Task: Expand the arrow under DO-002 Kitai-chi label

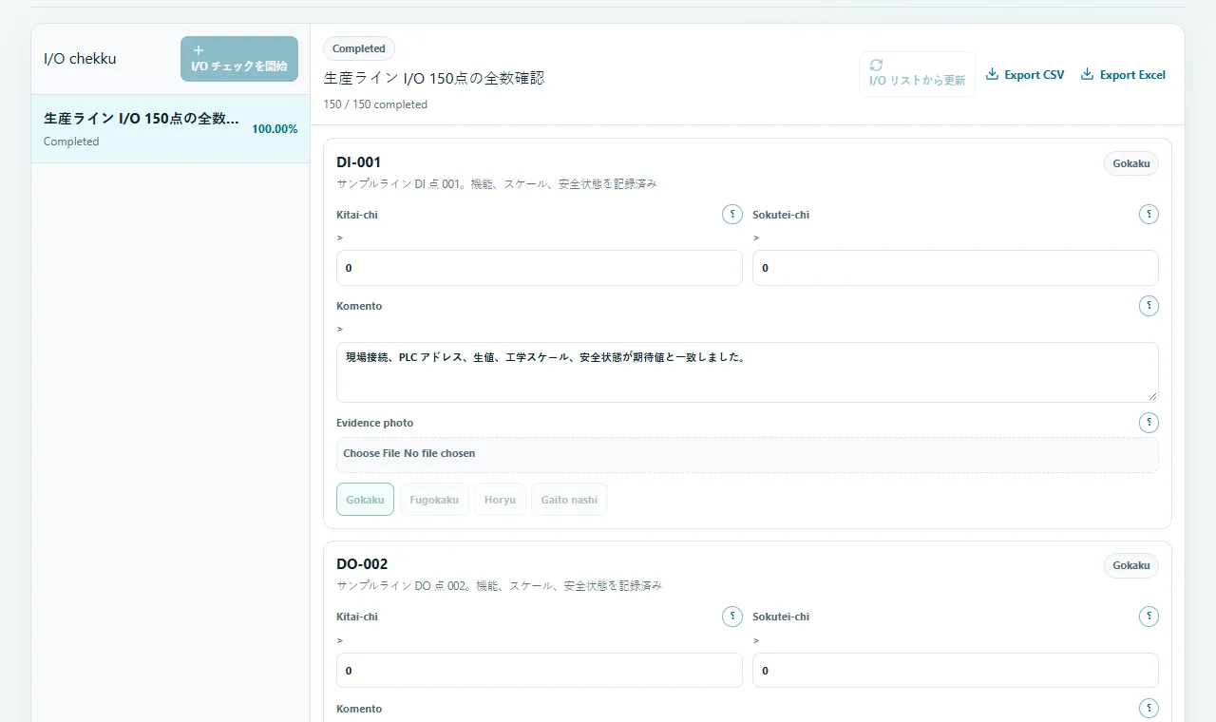Action: point(340,640)
